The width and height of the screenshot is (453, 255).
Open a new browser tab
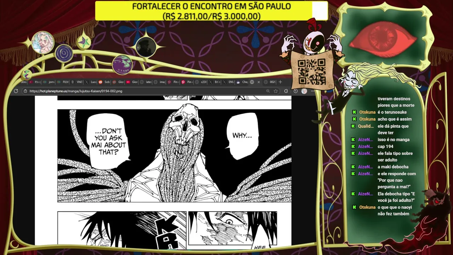point(280,82)
